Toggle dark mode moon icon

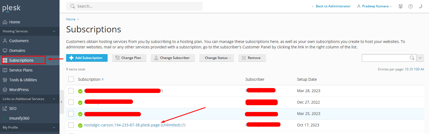click(x=420, y=6)
